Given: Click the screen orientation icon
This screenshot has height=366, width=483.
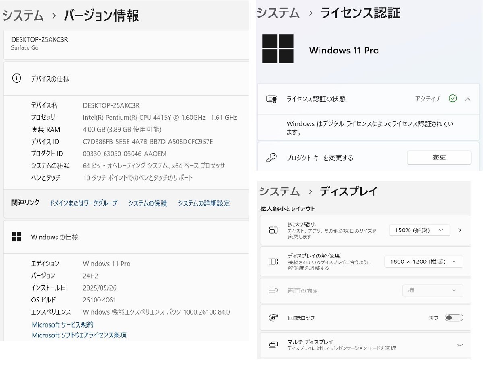Looking at the screenshot, I should click(274, 290).
